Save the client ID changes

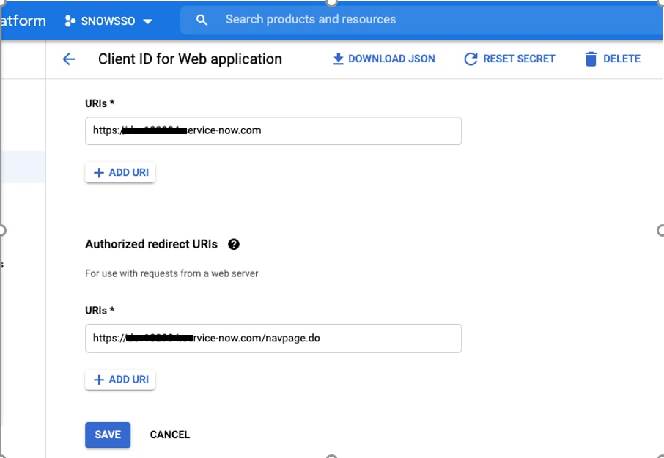107,435
